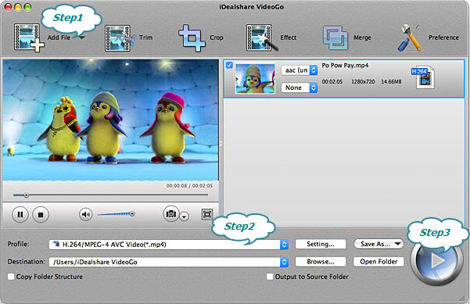Click the 1280x720 resolution text
The width and height of the screenshot is (470, 304).
pos(363,81)
